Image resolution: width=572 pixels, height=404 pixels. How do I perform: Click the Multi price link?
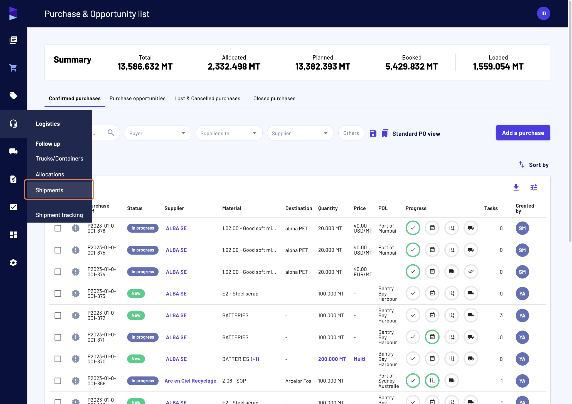[359, 359]
